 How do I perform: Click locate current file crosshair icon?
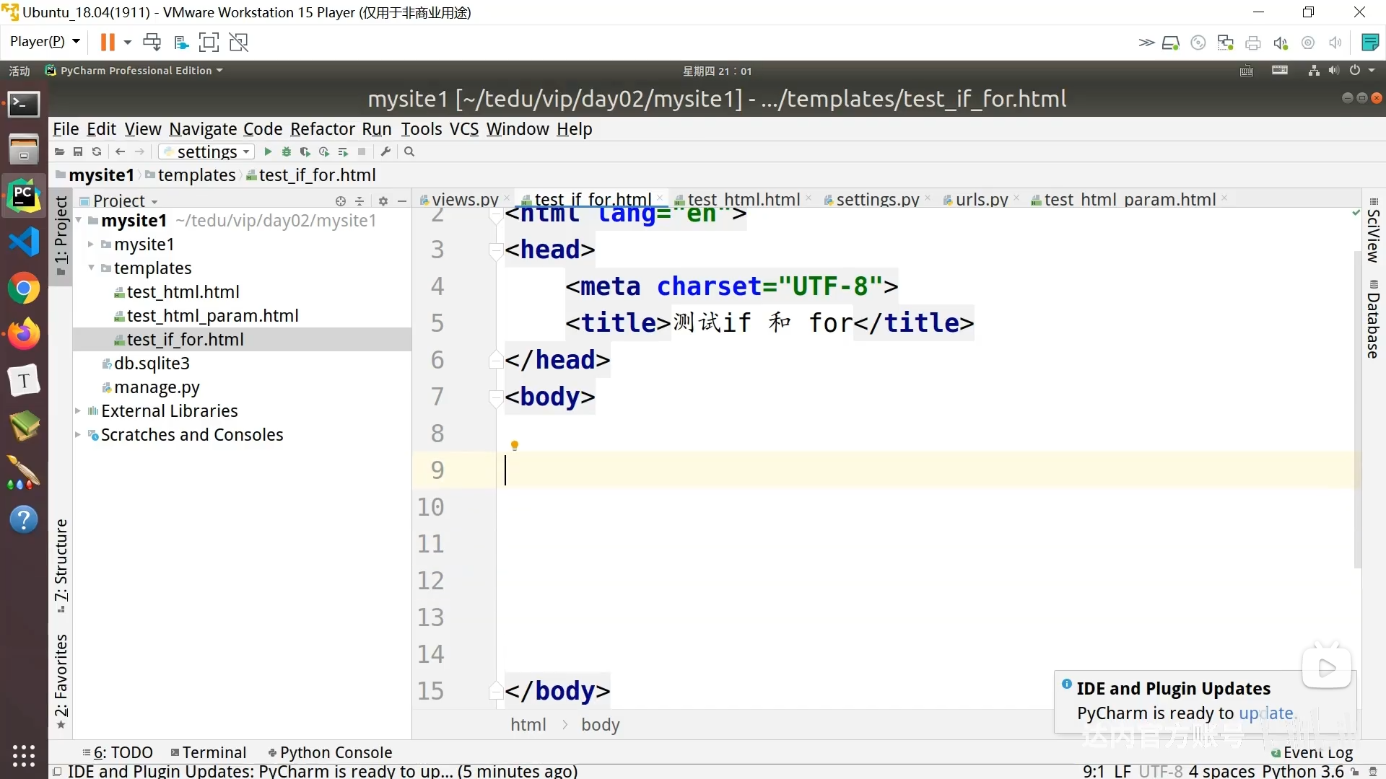(x=341, y=201)
